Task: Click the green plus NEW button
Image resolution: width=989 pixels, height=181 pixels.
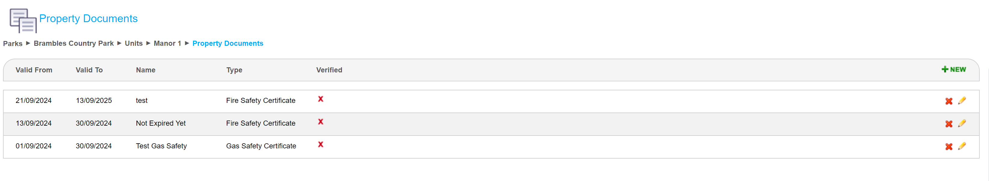Action: (x=953, y=69)
